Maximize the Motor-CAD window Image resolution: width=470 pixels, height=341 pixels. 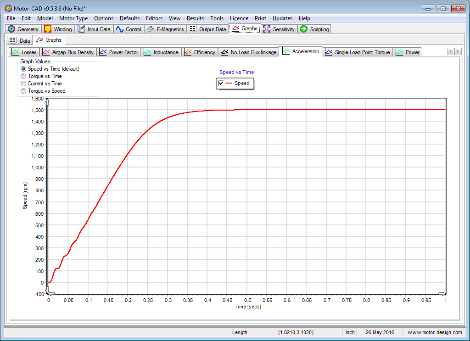pyautogui.click(x=443, y=9)
